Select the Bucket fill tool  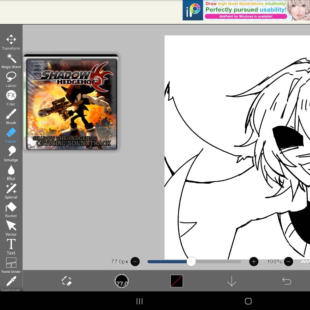11,210
